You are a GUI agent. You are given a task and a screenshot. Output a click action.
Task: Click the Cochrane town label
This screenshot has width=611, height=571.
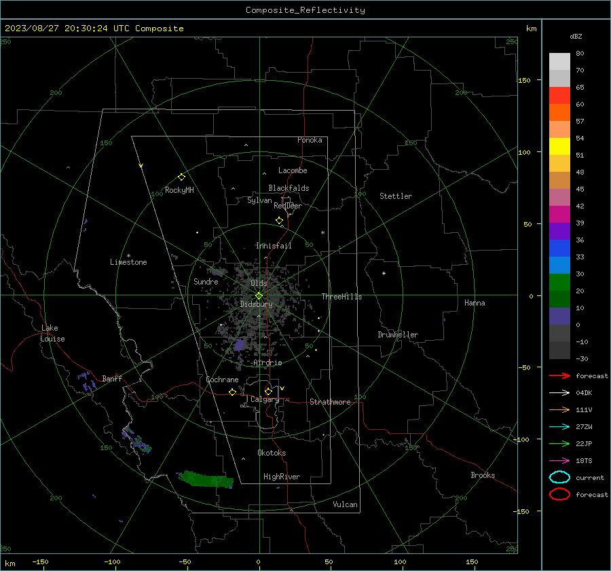pos(222,380)
